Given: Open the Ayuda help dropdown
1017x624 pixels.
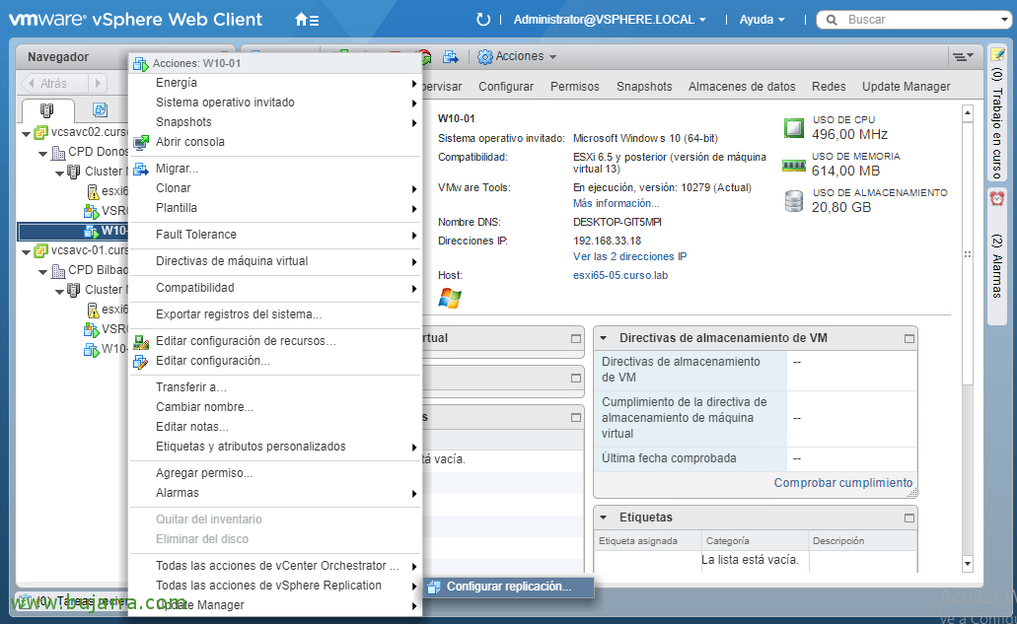Looking at the screenshot, I should coord(763,20).
